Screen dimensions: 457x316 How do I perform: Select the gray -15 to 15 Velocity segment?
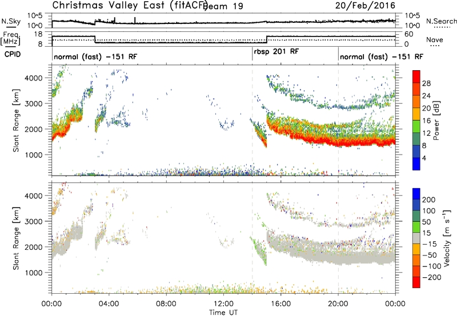(416, 238)
